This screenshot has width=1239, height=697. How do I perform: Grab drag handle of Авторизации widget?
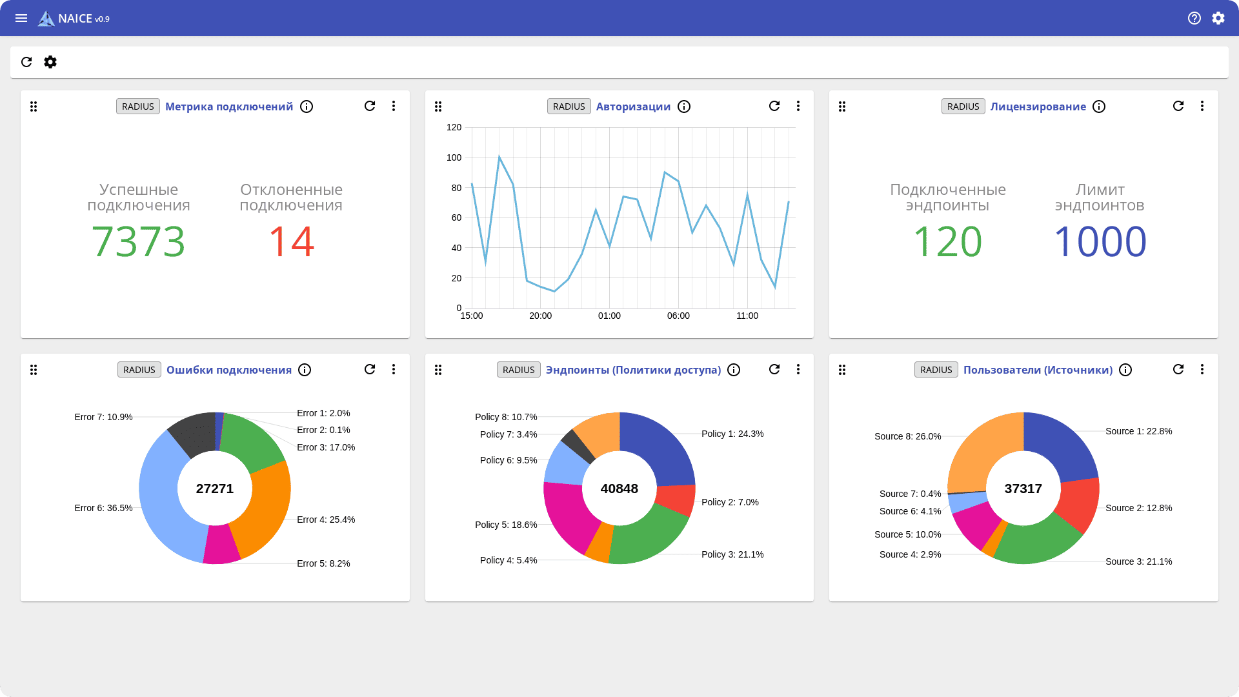438,106
